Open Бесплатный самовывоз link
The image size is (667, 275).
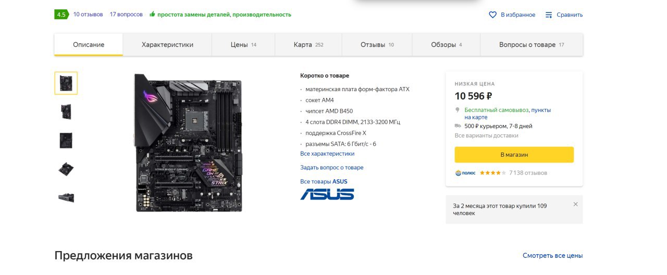[497, 110]
